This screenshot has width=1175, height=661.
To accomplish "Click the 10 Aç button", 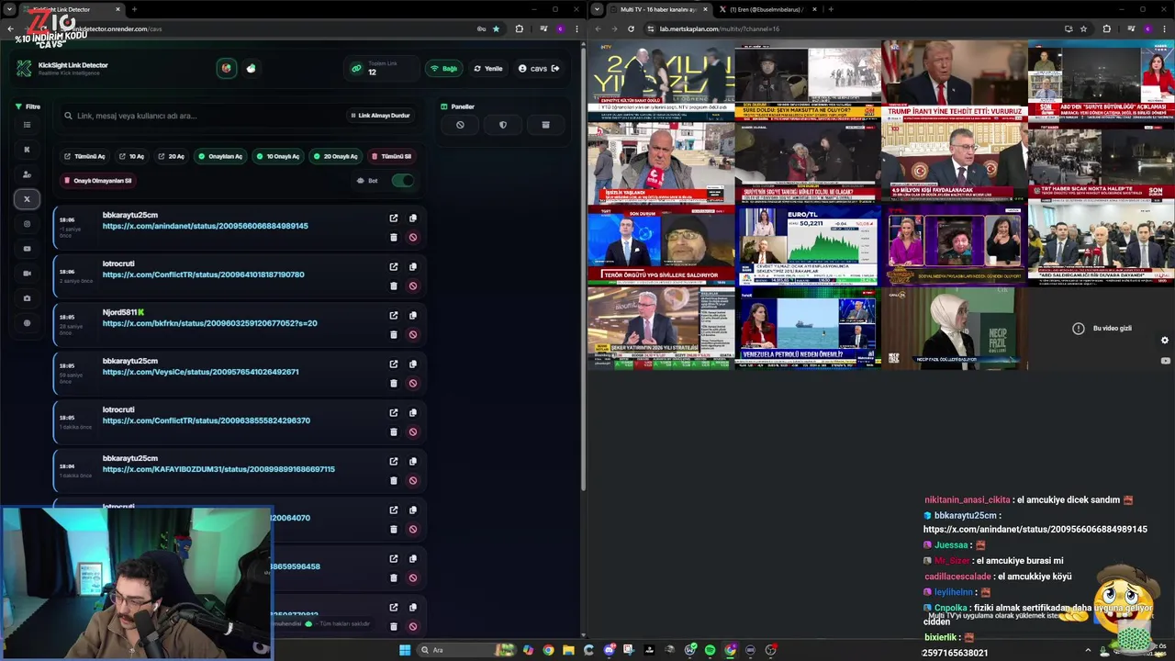I will pos(132,156).
